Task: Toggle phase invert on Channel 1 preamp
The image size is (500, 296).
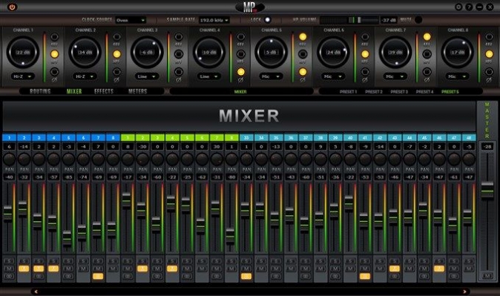Action: [x=55, y=72]
